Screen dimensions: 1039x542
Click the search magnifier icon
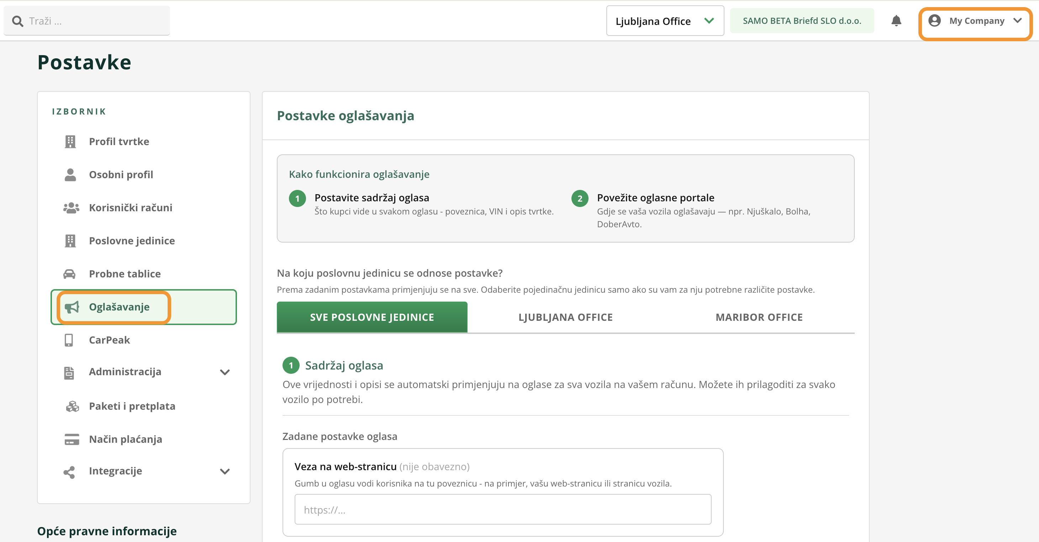click(x=17, y=21)
